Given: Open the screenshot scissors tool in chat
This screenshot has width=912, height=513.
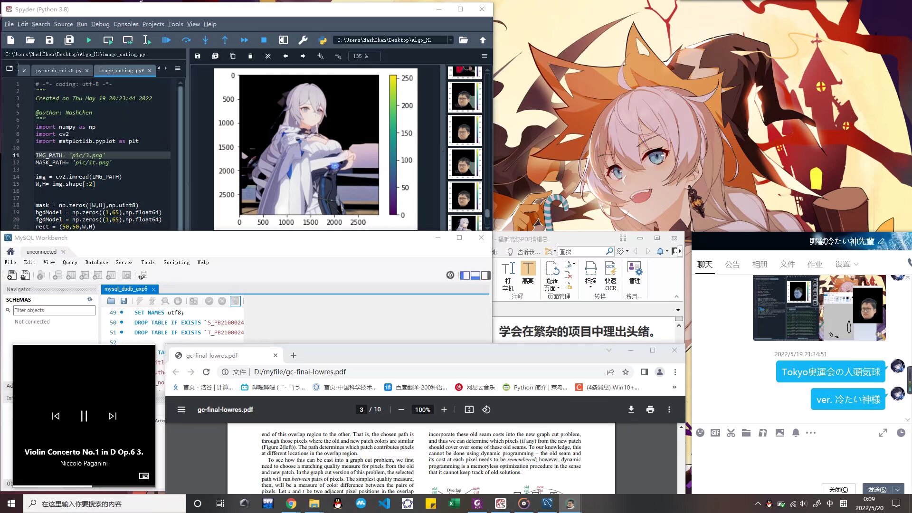Looking at the screenshot, I should coord(731,433).
